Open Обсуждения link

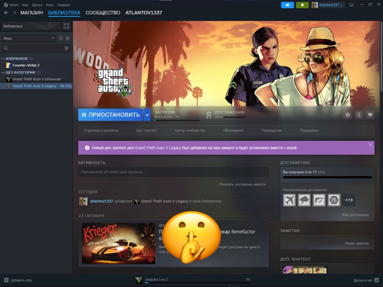pyautogui.click(x=233, y=130)
